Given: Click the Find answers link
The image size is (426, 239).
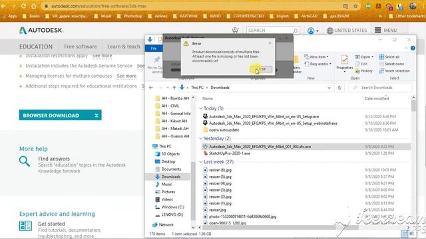Looking at the screenshot, I should point(54,159).
